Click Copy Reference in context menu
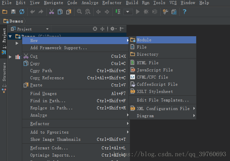This screenshot has width=230, height=161. 76,78
